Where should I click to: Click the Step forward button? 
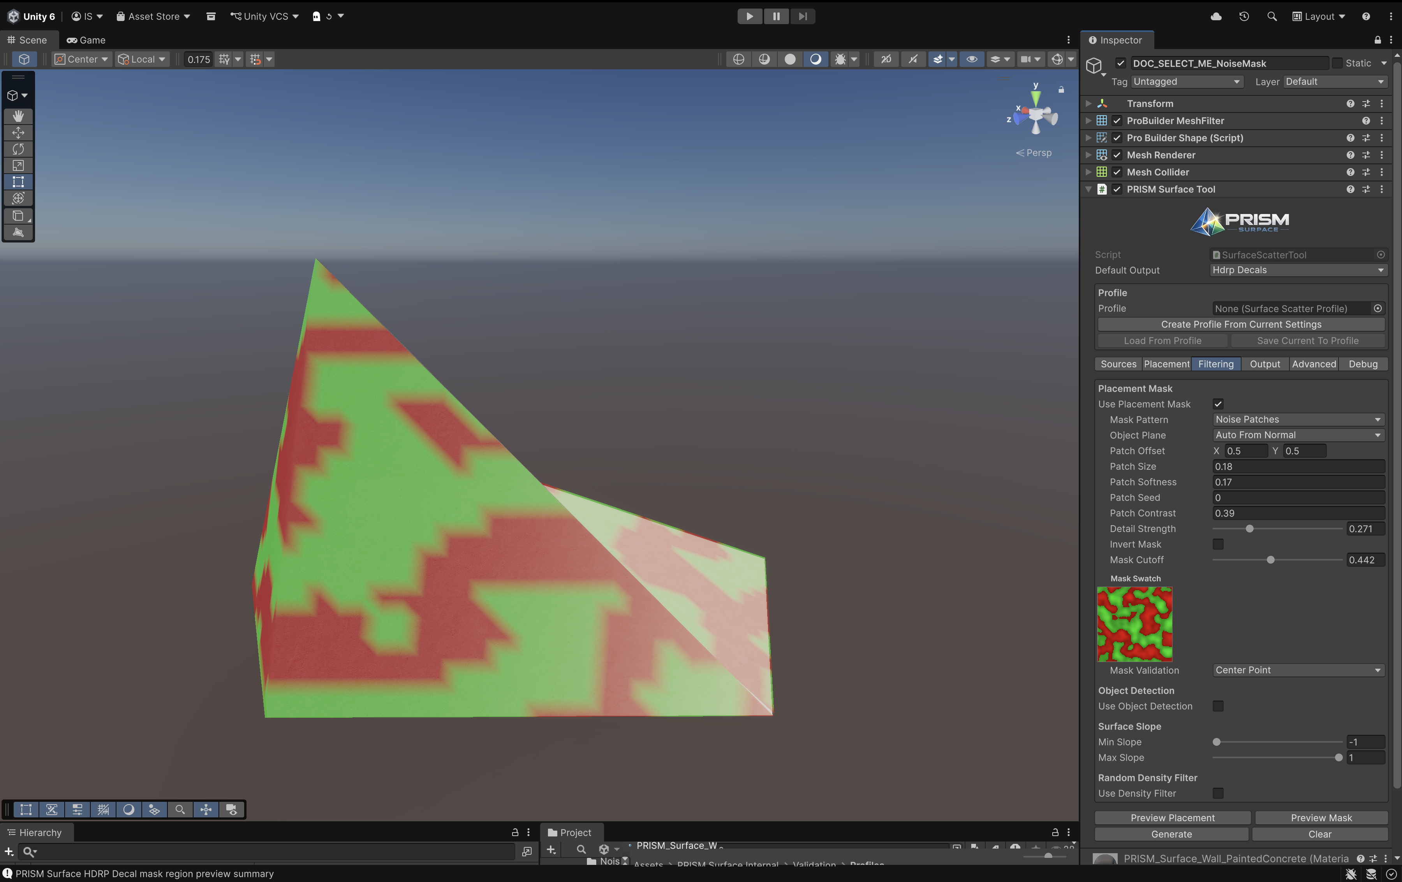pyautogui.click(x=802, y=16)
